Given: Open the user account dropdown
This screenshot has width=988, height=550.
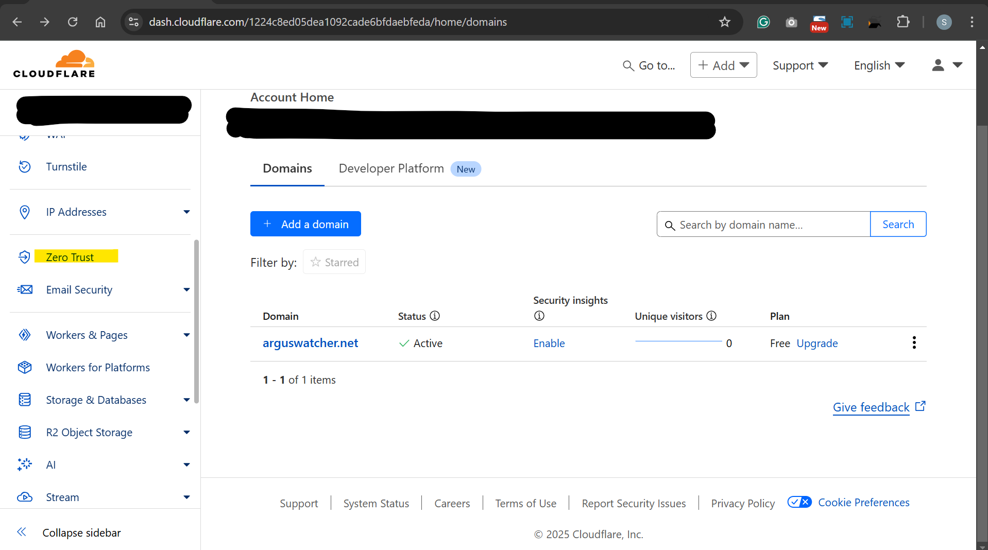Looking at the screenshot, I should pyautogui.click(x=947, y=65).
